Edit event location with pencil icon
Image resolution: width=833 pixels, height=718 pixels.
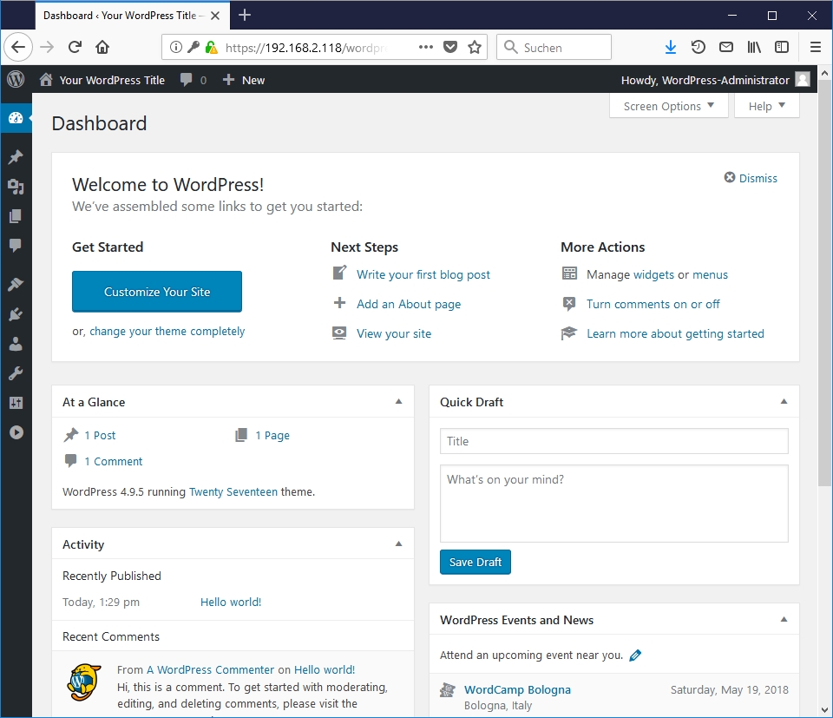pos(635,655)
